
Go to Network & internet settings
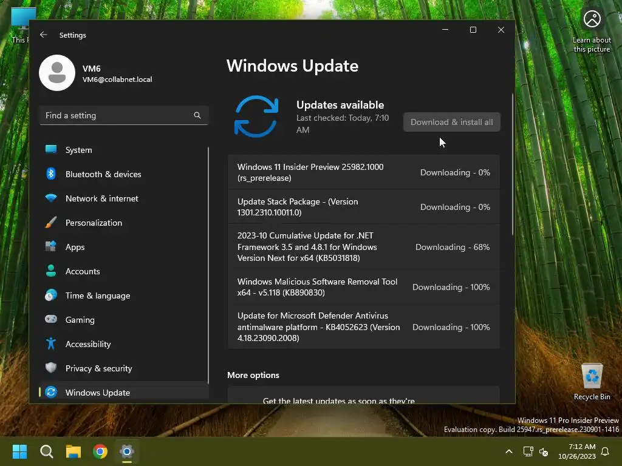[x=124, y=198]
